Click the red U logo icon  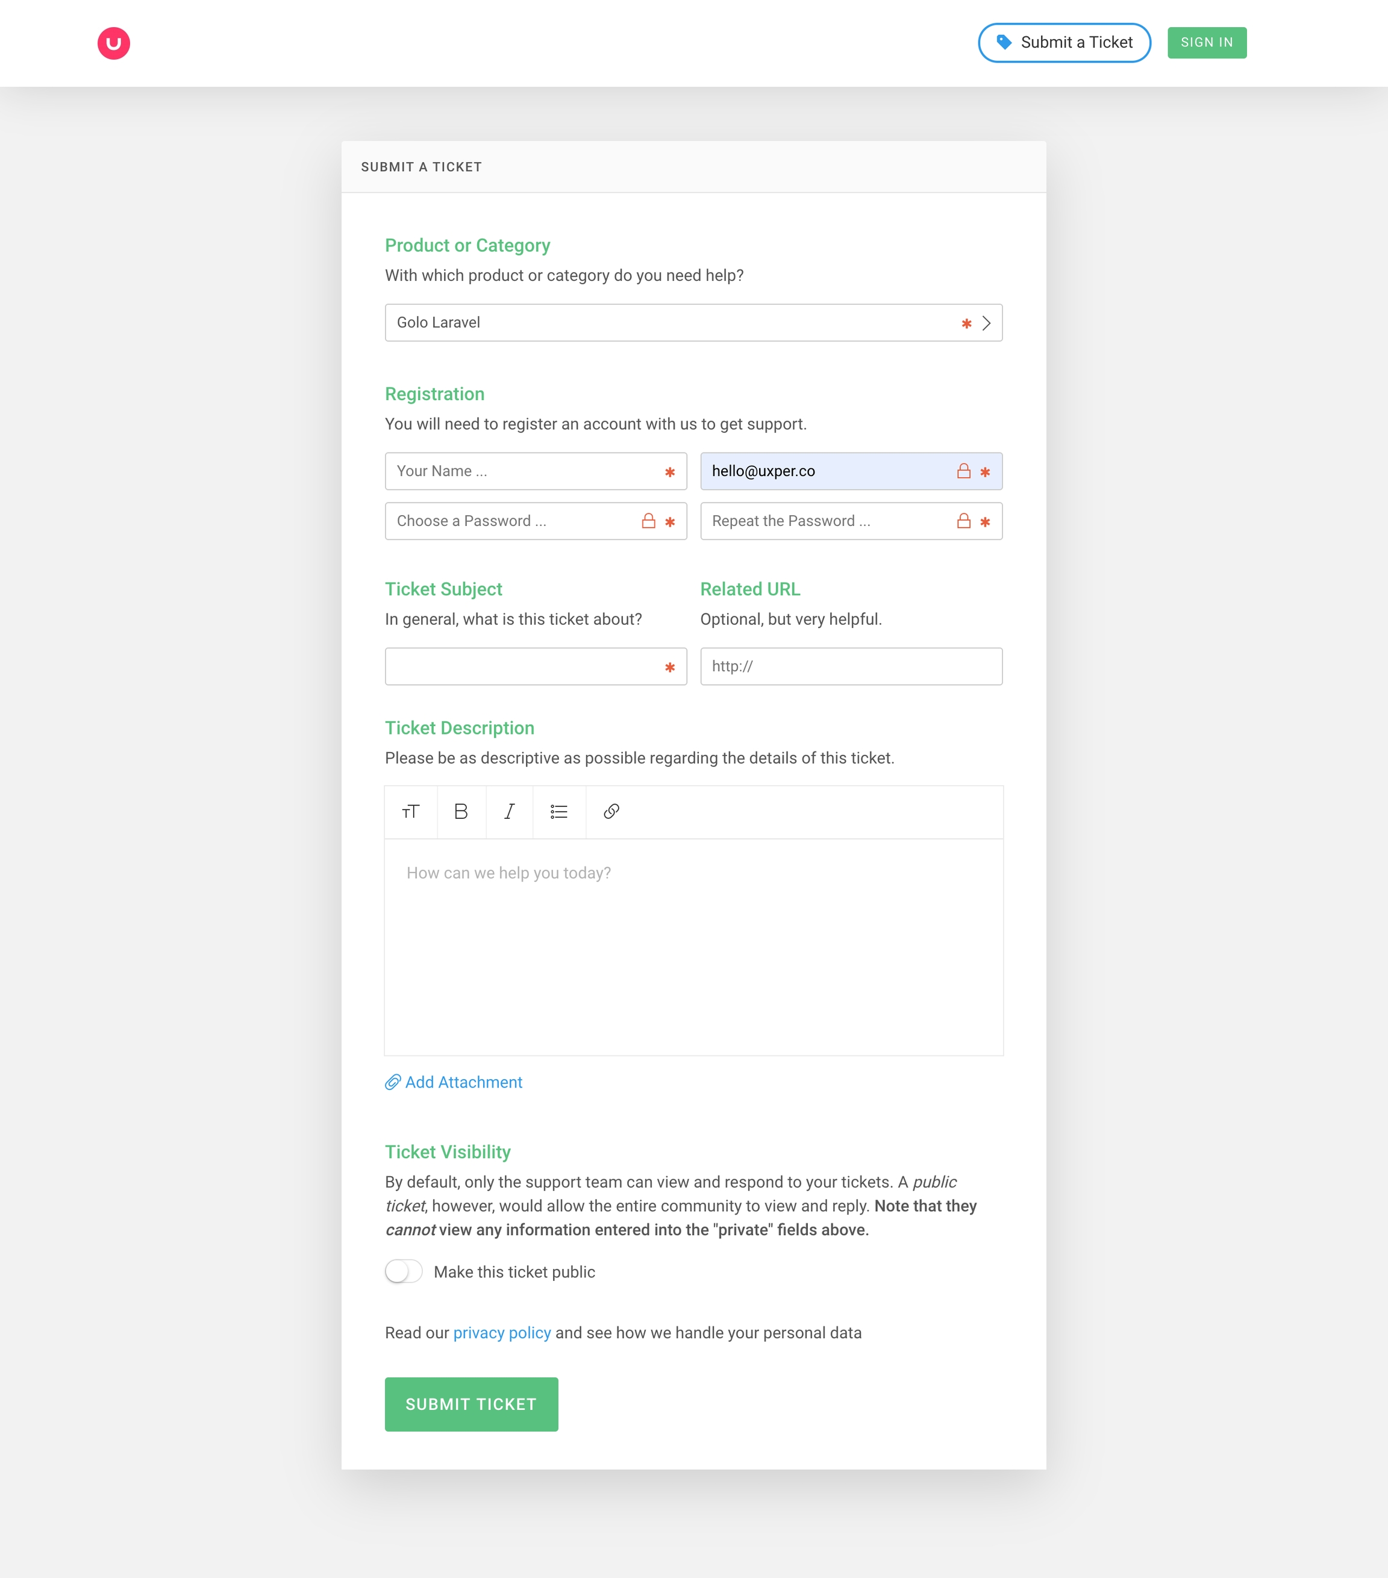click(113, 43)
